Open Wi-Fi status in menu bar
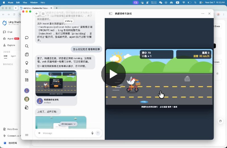The width and height of the screenshot is (227, 148). 184,3
